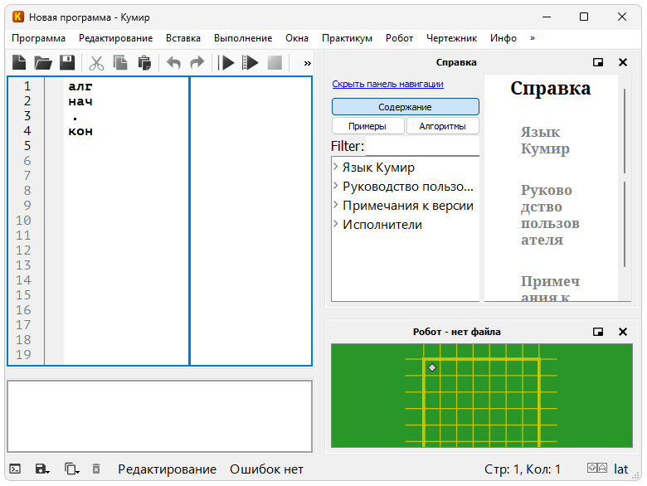Screen dimensions: 647x486
Task: Click the New program toolbar icon
Action: (x=19, y=63)
